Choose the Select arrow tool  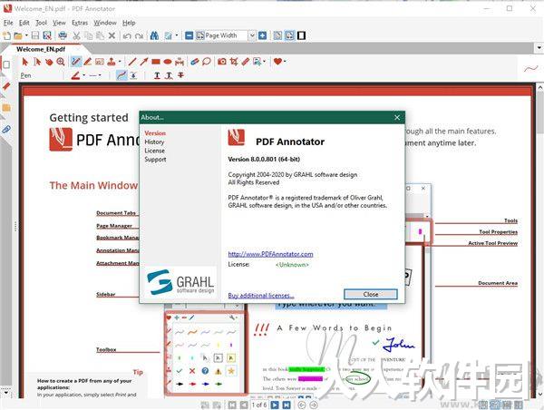[x=25, y=62]
